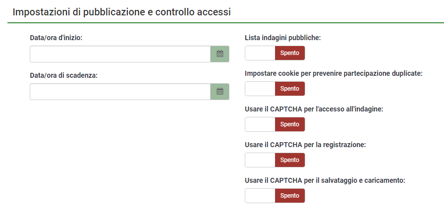Open the calendar picker for Data/ora d'inizio
This screenshot has height=214, width=444.
220,54
